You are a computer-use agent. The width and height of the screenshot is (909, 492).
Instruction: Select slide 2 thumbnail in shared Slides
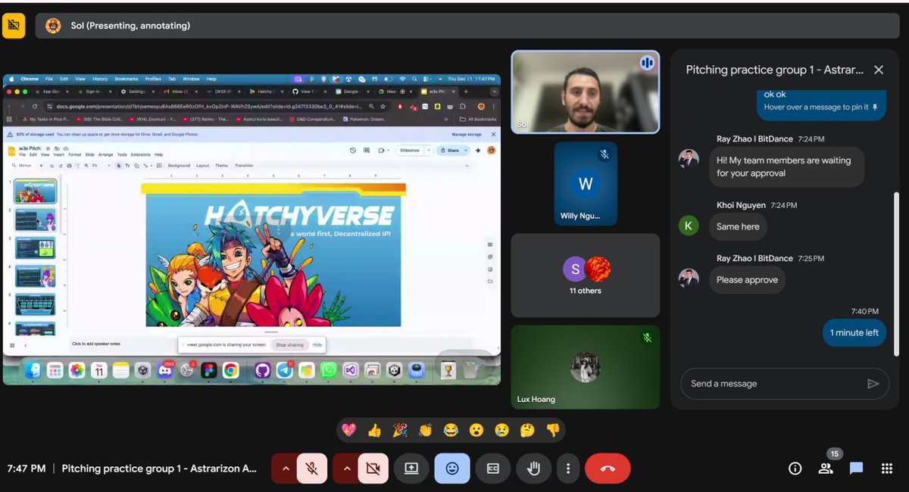pyautogui.click(x=35, y=220)
